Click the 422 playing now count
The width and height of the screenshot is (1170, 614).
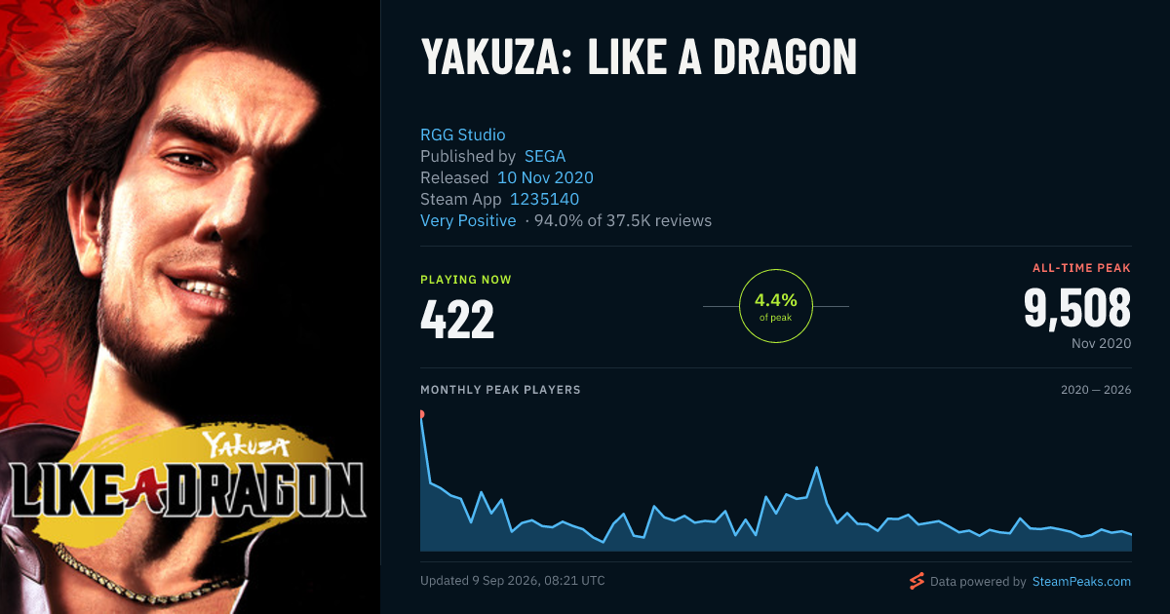(x=457, y=320)
